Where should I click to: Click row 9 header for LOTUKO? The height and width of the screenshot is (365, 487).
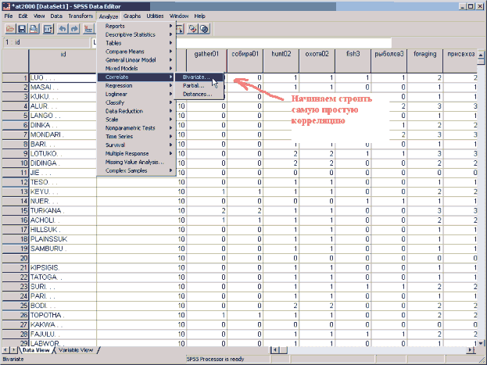14,154
